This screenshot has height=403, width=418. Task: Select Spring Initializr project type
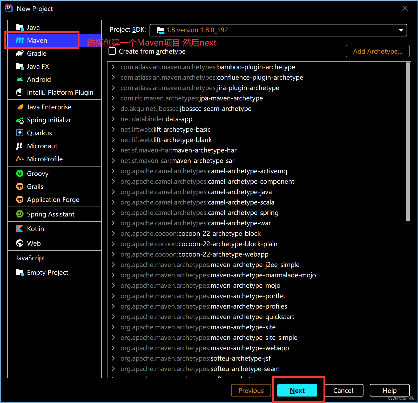click(55, 120)
